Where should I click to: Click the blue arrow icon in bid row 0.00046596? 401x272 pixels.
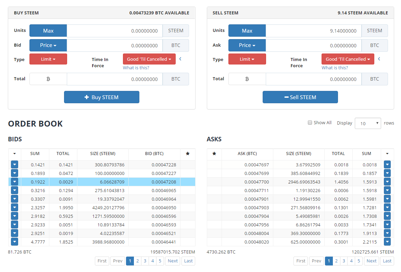[x=15, y=216]
